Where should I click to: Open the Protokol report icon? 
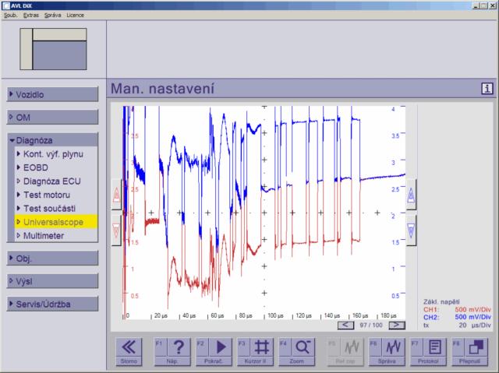tap(435, 347)
